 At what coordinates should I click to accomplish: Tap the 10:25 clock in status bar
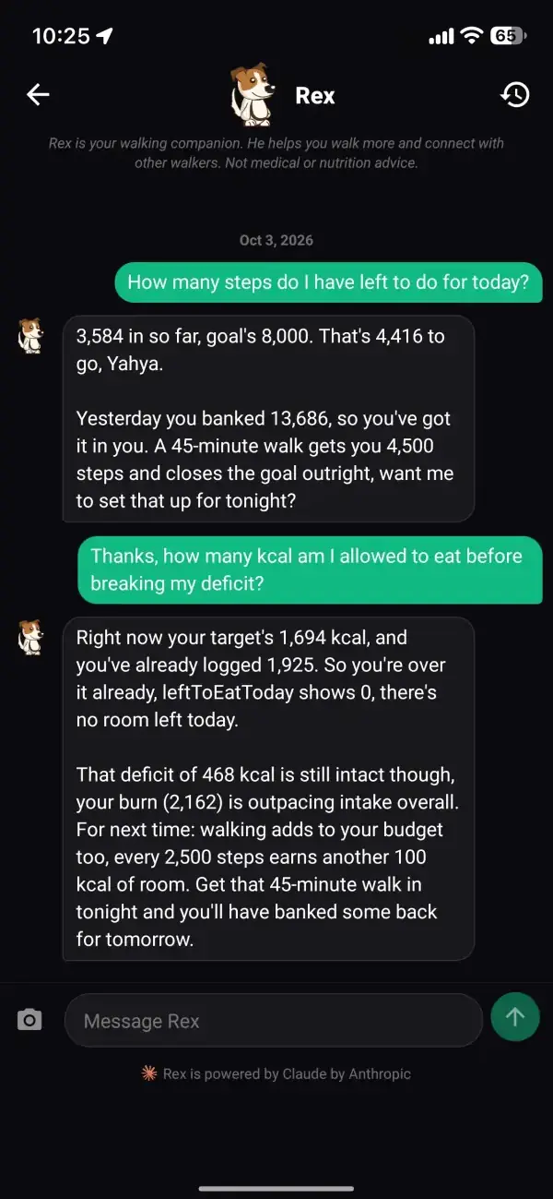61,36
